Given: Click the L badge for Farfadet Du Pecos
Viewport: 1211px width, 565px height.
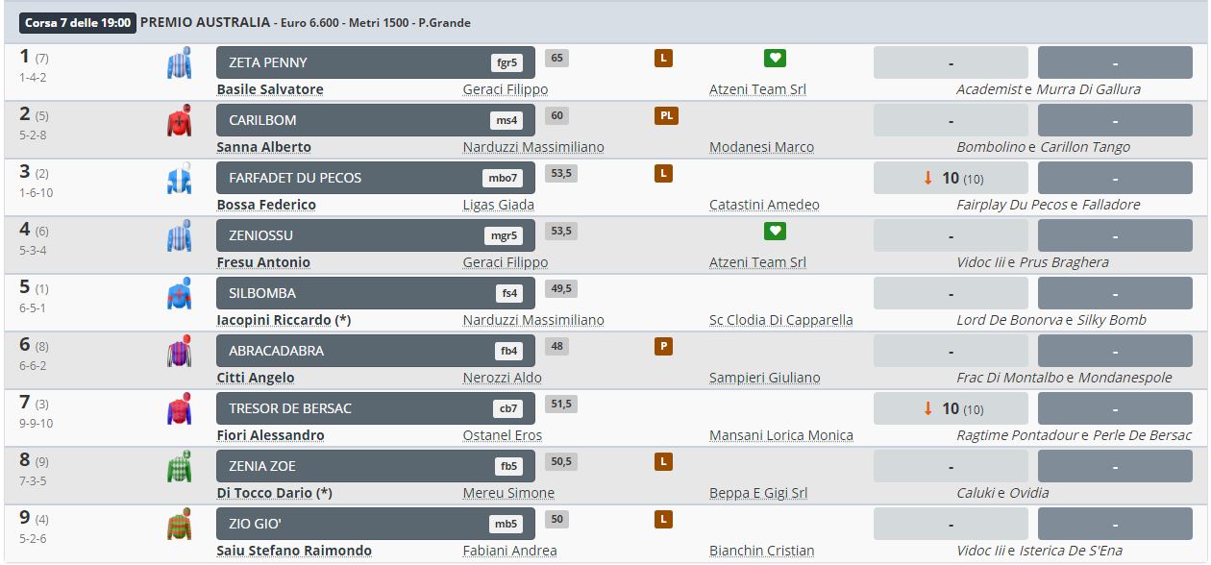Looking at the screenshot, I should tap(663, 174).
